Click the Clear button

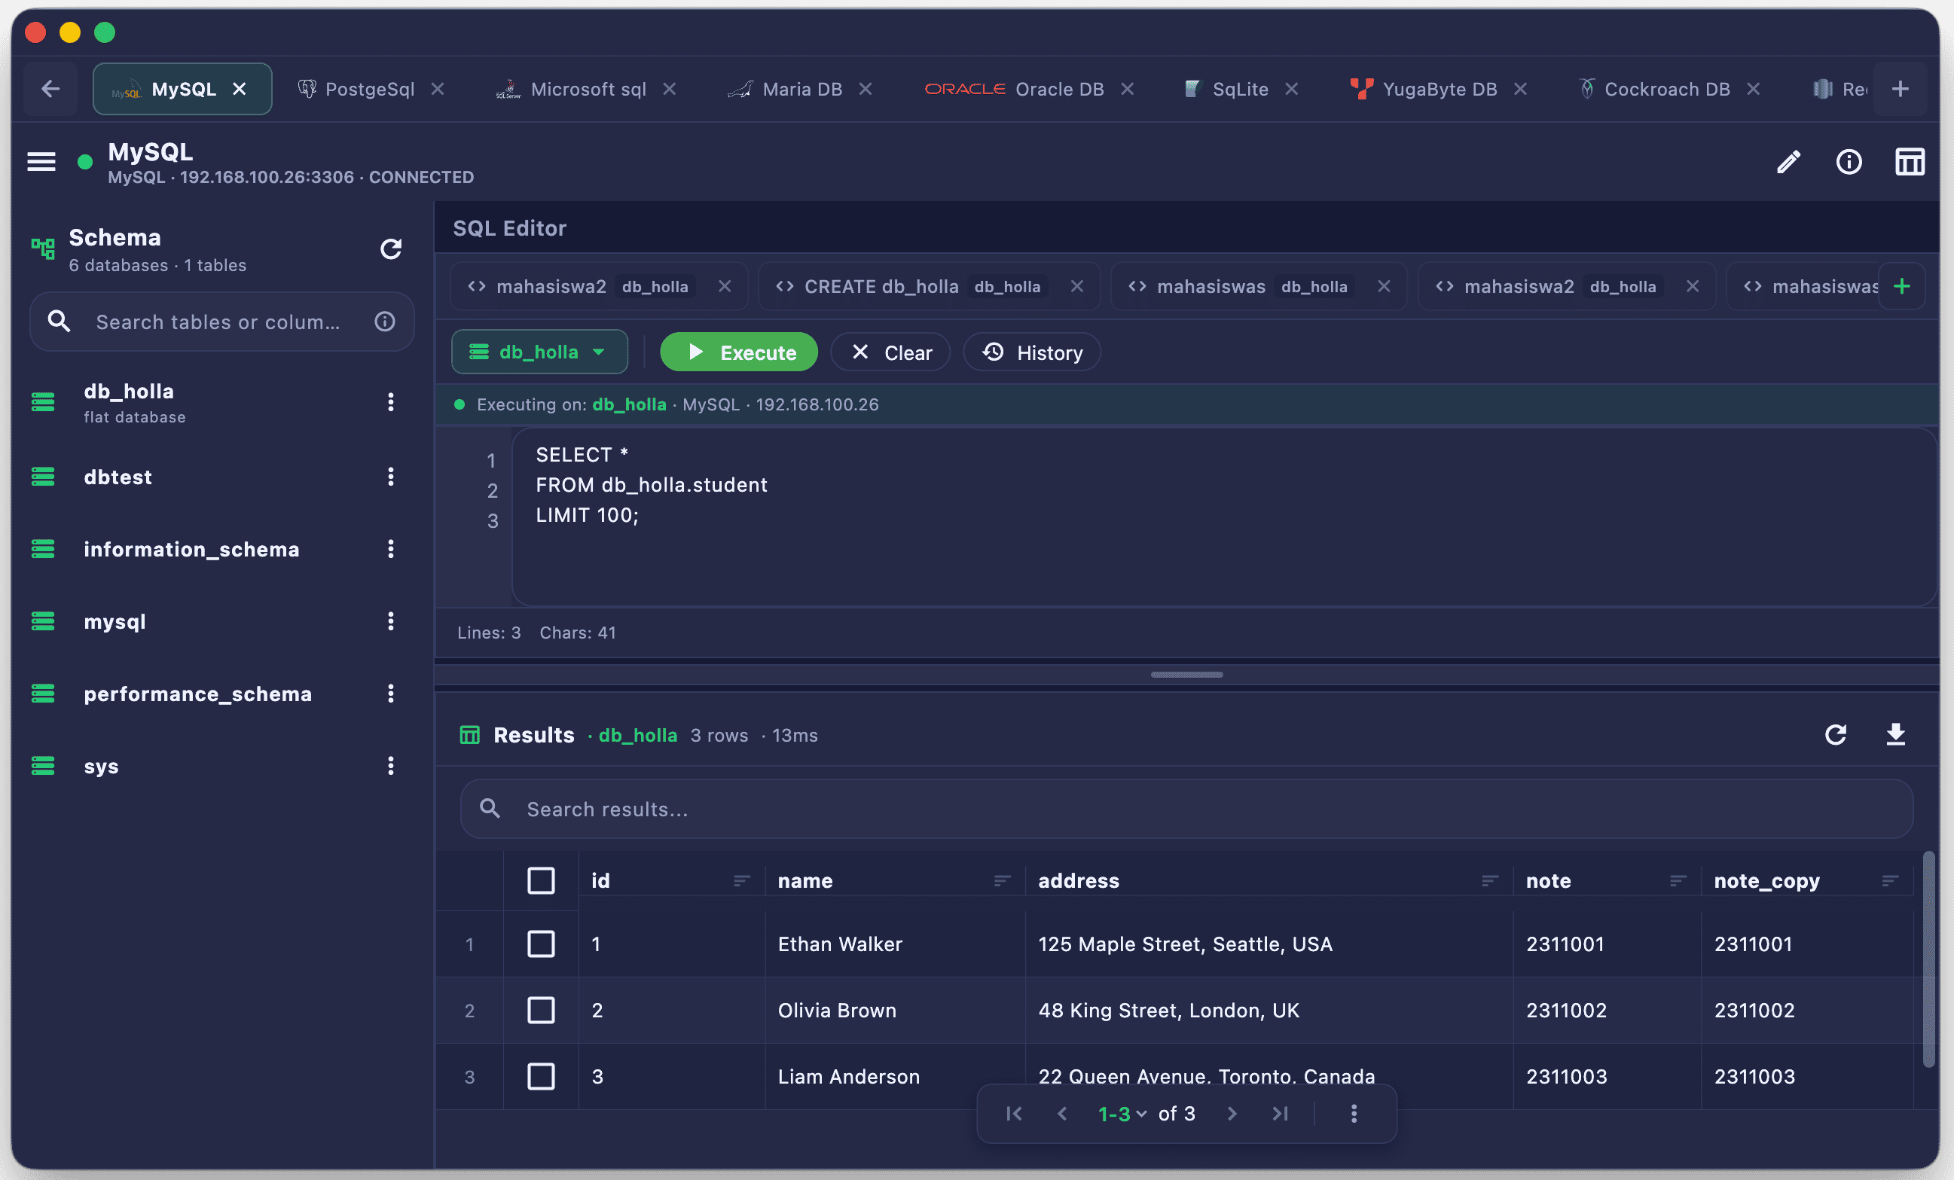pyautogui.click(x=890, y=352)
